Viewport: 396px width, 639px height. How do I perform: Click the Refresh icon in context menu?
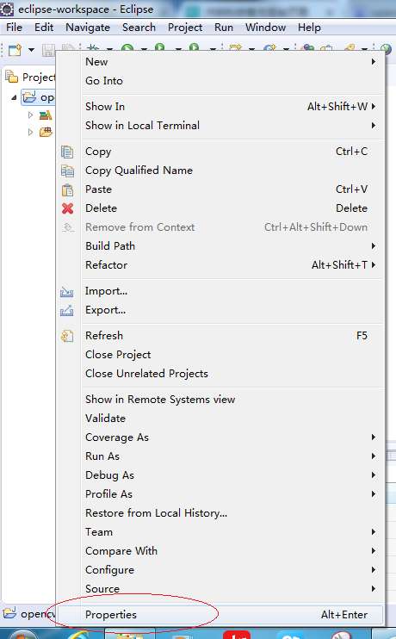click(x=67, y=336)
